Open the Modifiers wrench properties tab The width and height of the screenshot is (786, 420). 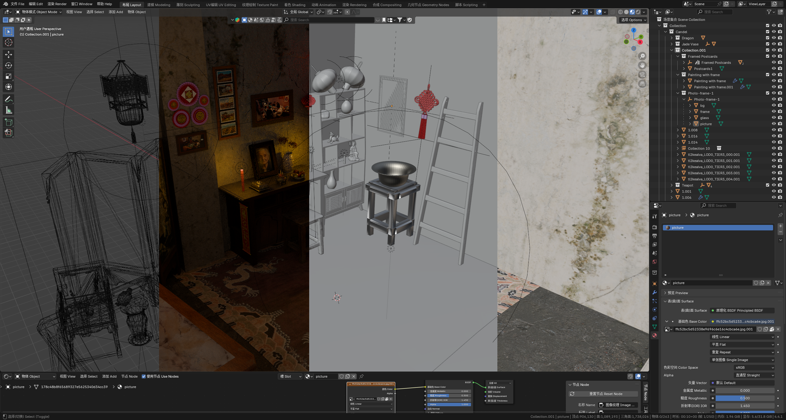(655, 292)
